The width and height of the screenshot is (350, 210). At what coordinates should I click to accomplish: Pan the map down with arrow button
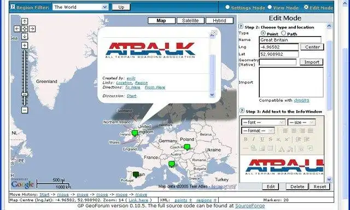point(25,36)
